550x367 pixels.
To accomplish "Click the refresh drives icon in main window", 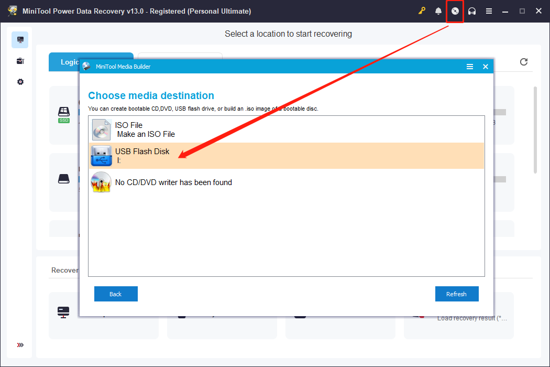I will click(x=524, y=62).
